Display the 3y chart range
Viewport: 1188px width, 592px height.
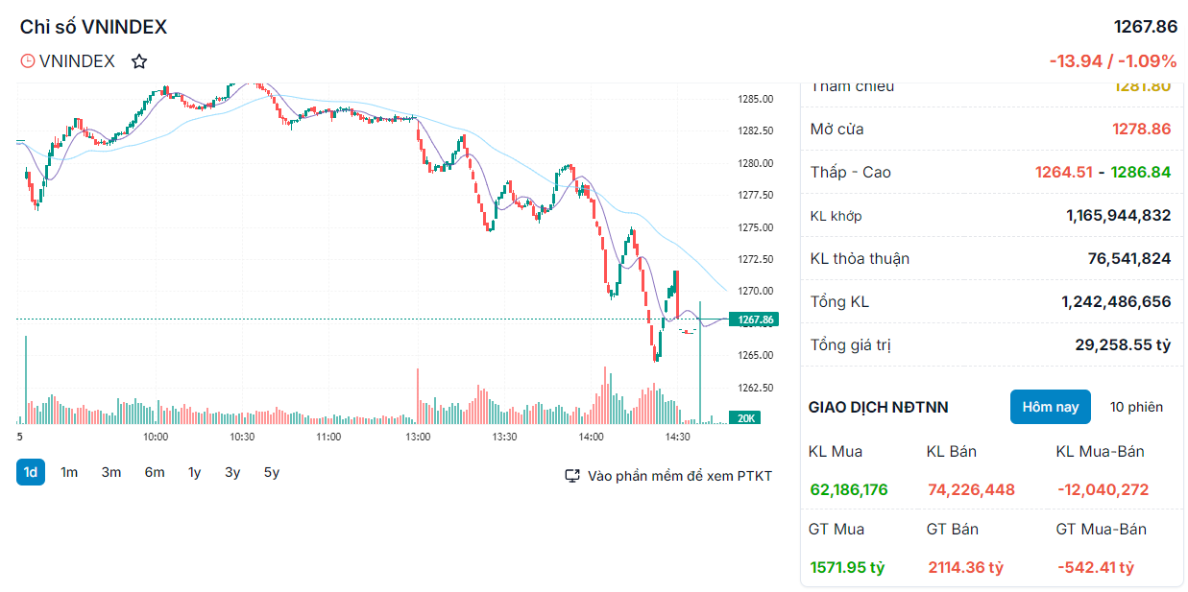coord(233,472)
